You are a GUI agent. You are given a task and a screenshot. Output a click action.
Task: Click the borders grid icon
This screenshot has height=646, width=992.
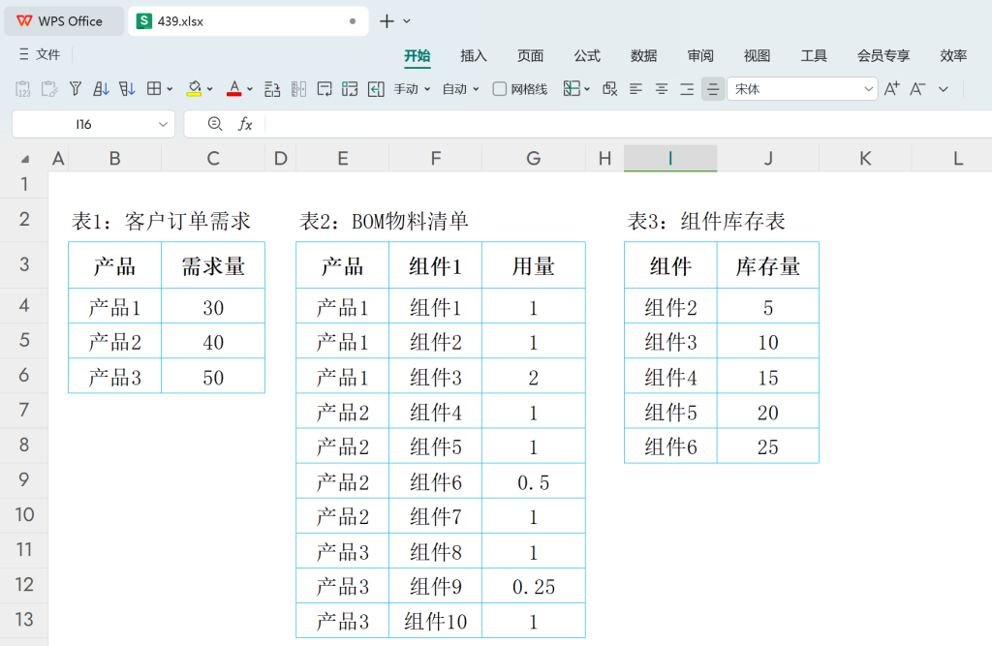pos(154,89)
